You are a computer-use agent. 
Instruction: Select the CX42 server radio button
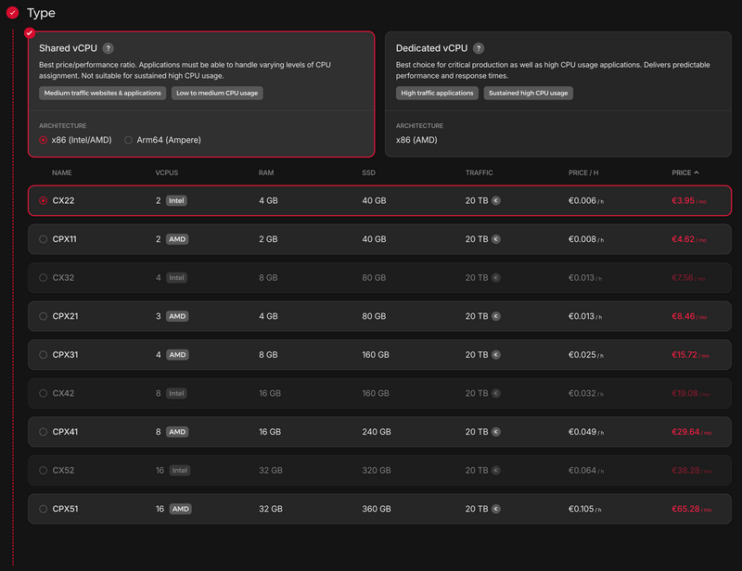click(43, 394)
